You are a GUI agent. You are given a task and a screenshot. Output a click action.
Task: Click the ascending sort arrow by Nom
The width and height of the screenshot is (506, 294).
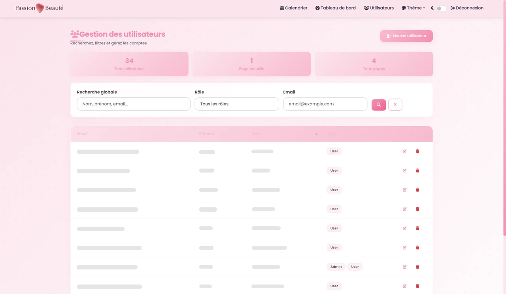(316, 134)
